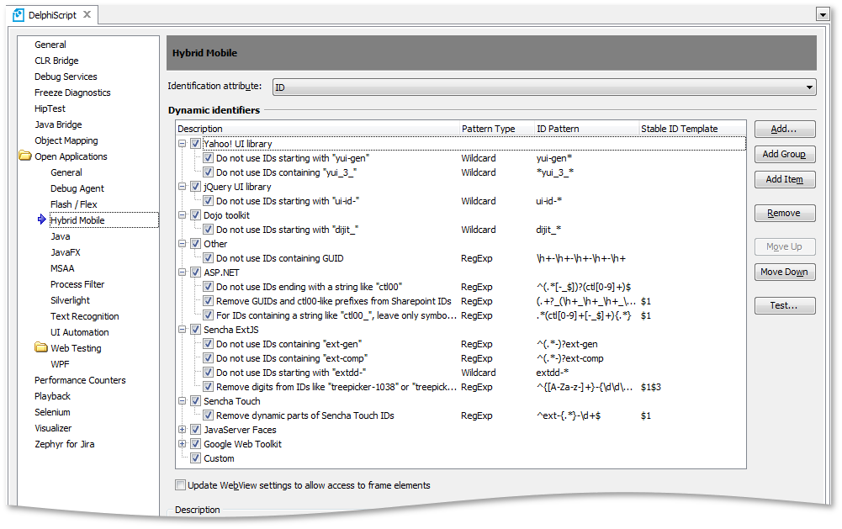Click the Test button
The width and height of the screenshot is (842, 529).
pos(785,305)
